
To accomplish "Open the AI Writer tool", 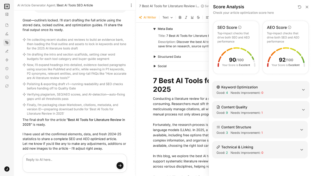I will tap(148, 17).
